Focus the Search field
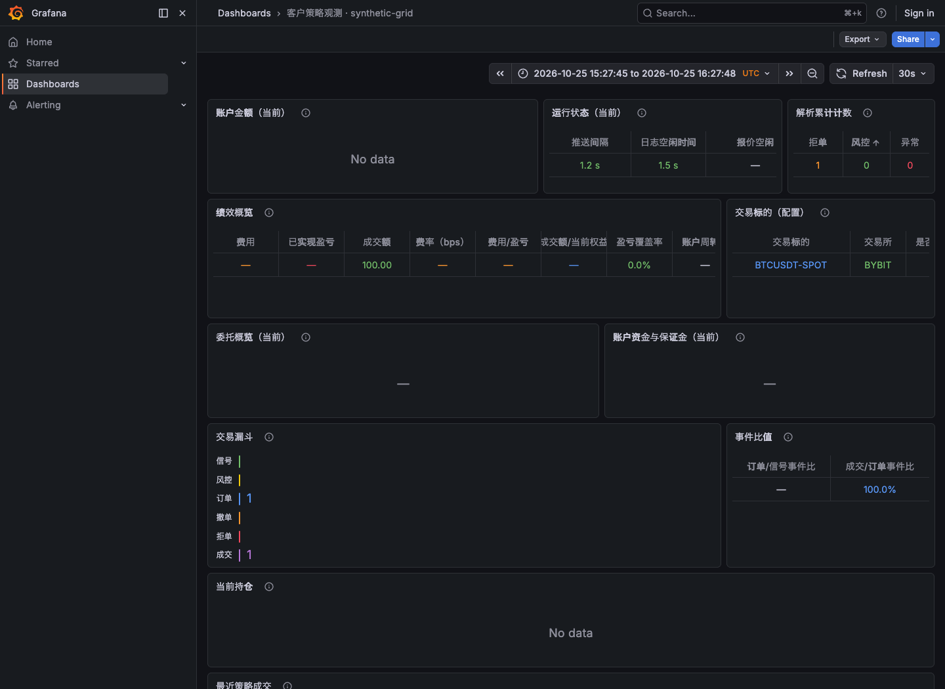Screen dimensions: 945x689 click(x=752, y=13)
